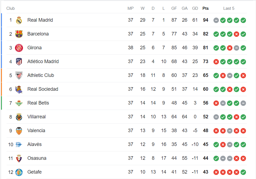The height and width of the screenshot is (179, 256).
Task: Select the Getafe club logo
Action: pyautogui.click(x=19, y=172)
